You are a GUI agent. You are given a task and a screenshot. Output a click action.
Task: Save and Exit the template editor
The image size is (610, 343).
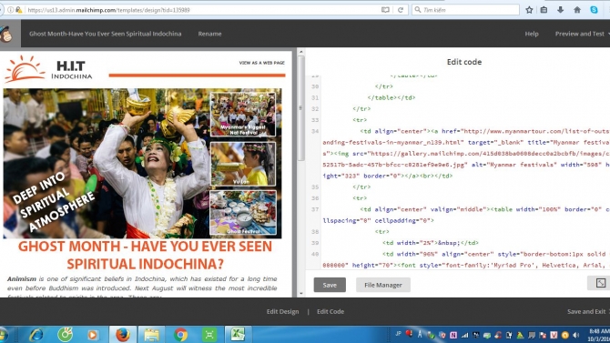[588, 311]
